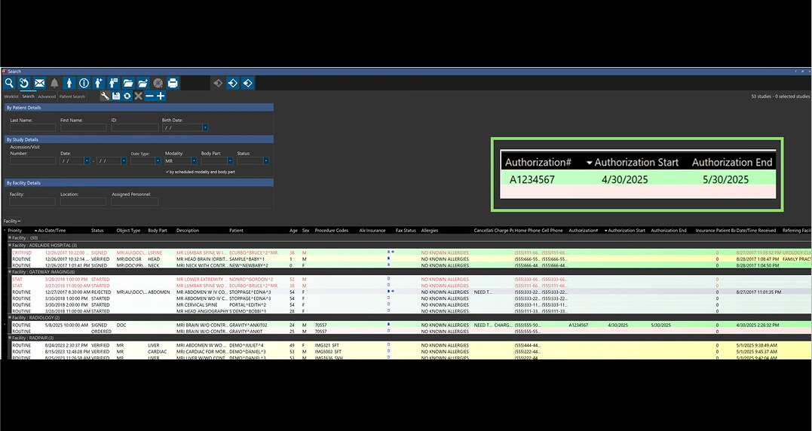Screen dimensions: 812x431
Task: Select the PORTAL^EDITH^2 cervical spine row
Action: pos(411,304)
